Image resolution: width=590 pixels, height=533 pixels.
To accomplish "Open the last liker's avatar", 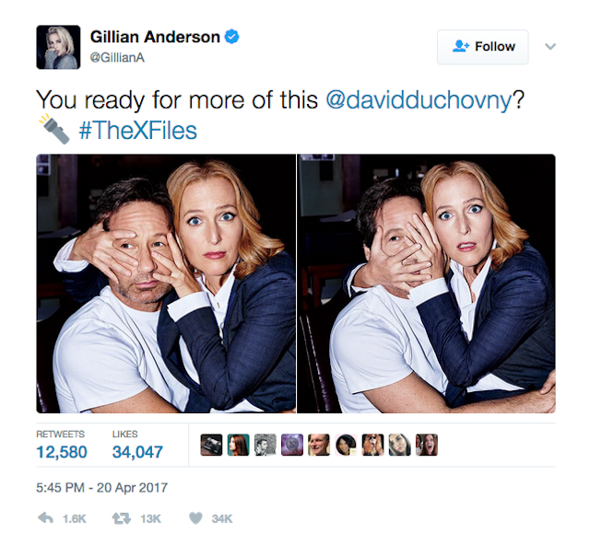I will (427, 445).
